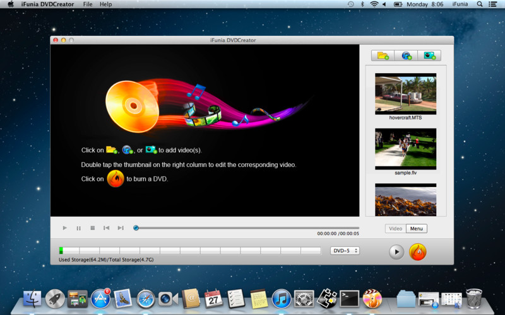The width and height of the screenshot is (505, 315).
Task: Select the hovercraft.MTS thumbnail
Action: pos(405,94)
